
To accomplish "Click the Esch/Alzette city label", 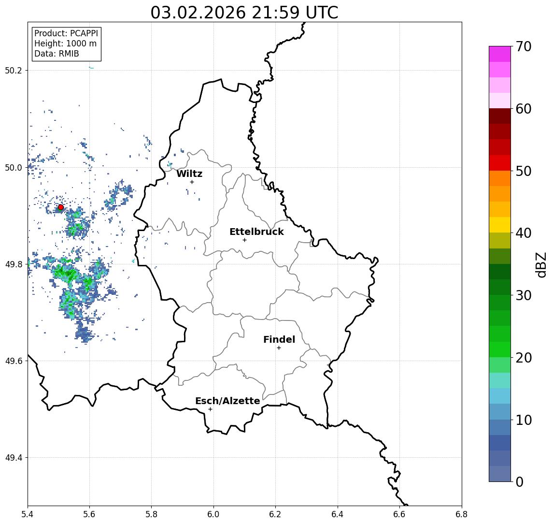I will point(227,401).
